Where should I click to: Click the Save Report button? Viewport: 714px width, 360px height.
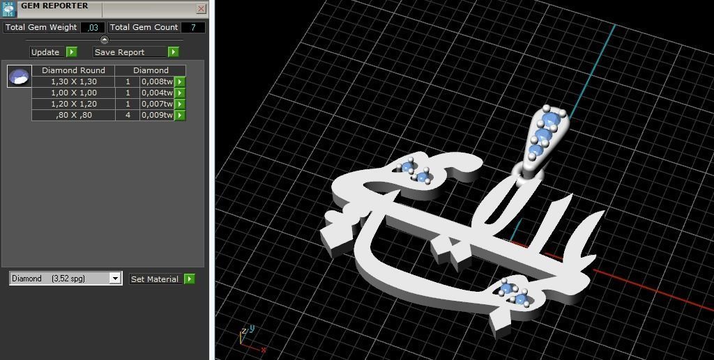pos(130,52)
